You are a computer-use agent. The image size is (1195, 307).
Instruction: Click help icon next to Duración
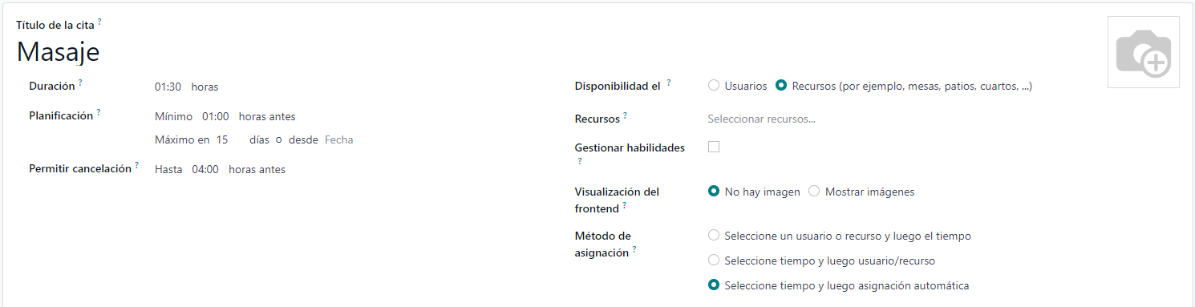(x=80, y=83)
